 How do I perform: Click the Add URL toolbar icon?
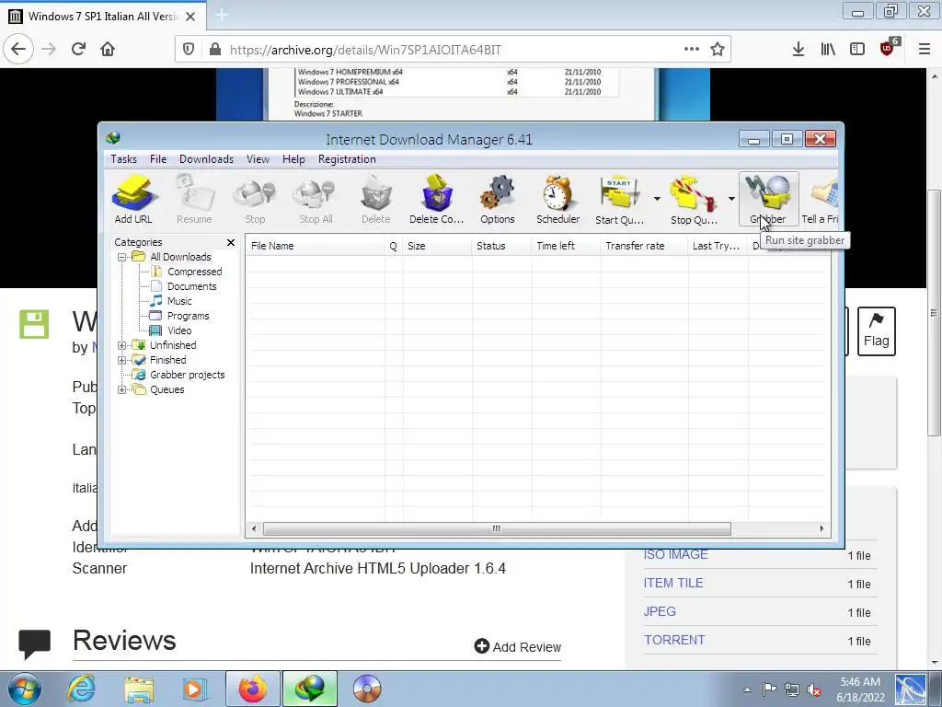point(133,199)
